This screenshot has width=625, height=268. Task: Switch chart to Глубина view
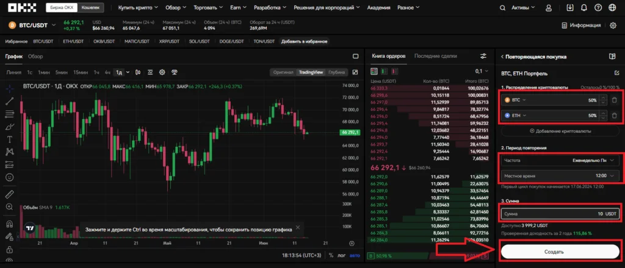pos(337,72)
